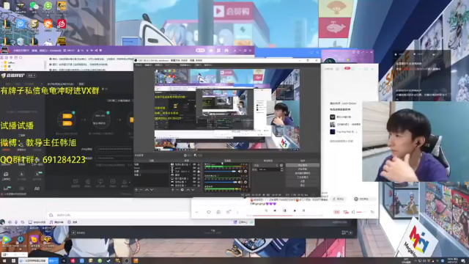Pause the music with the pause button
Screen dimensions: 469x264
284,210
